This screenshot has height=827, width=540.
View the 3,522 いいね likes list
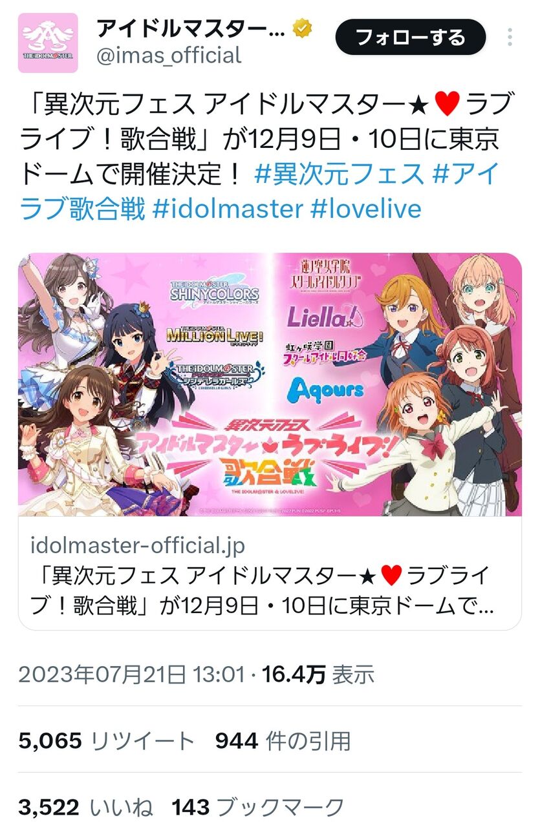85,807
